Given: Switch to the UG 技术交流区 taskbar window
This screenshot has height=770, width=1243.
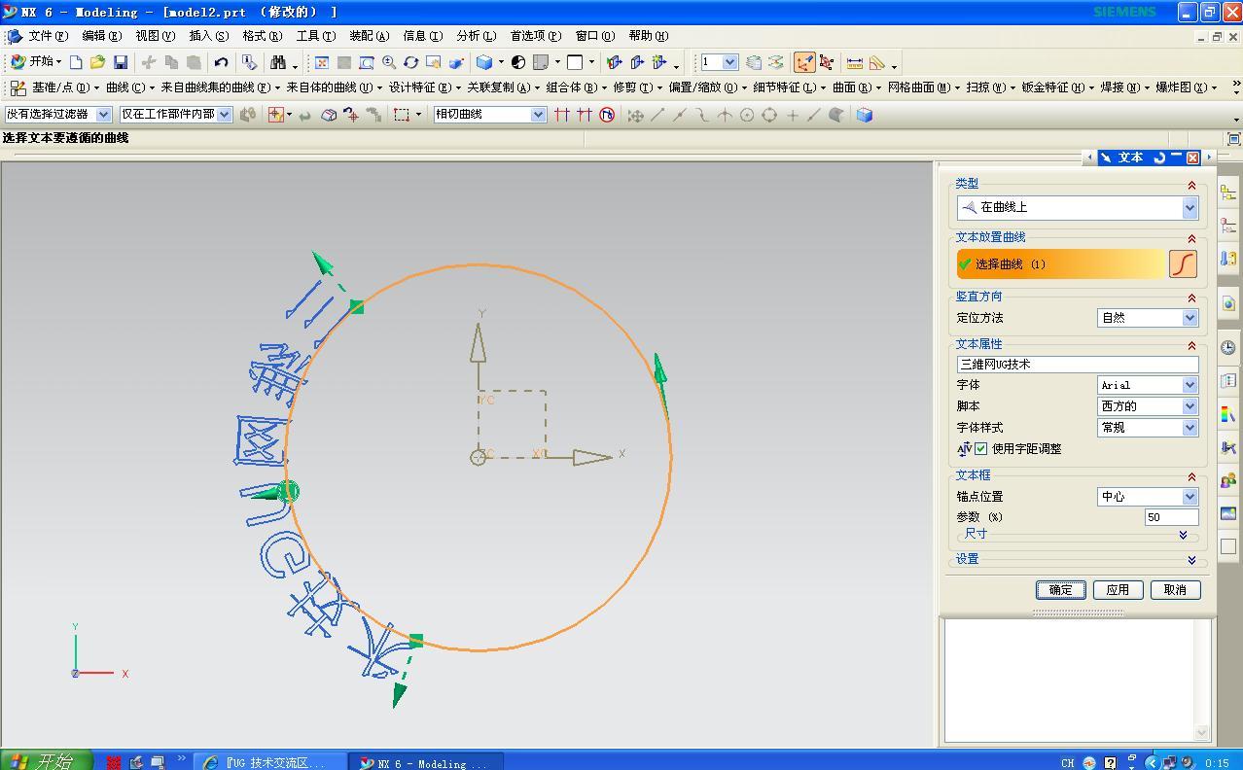Looking at the screenshot, I should (x=271, y=762).
